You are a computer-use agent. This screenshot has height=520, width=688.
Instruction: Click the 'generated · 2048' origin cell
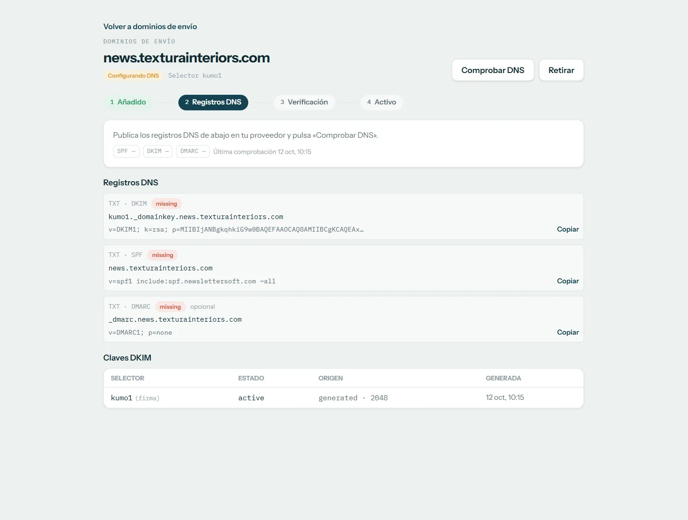(353, 398)
